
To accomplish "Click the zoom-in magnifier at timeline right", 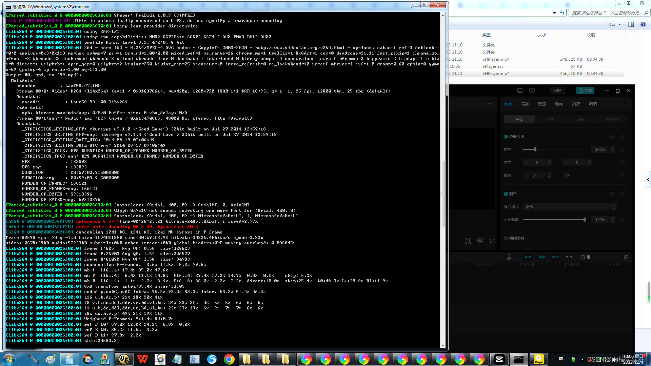I will click(626, 258).
